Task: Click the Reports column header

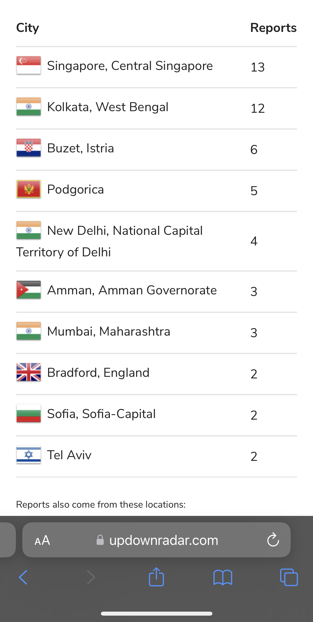Action: coord(273,28)
